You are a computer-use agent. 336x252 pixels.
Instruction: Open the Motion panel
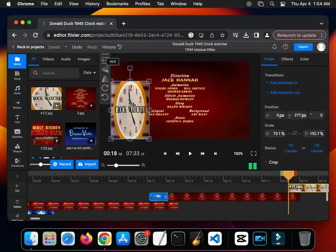coord(17,105)
